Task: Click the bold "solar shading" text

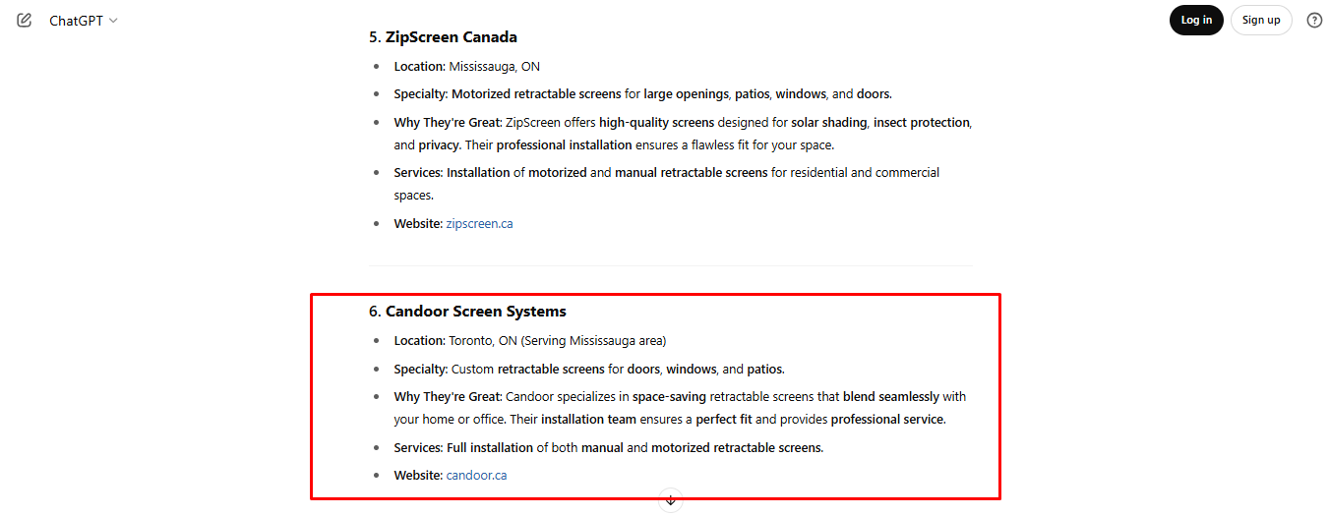Action: (x=827, y=123)
